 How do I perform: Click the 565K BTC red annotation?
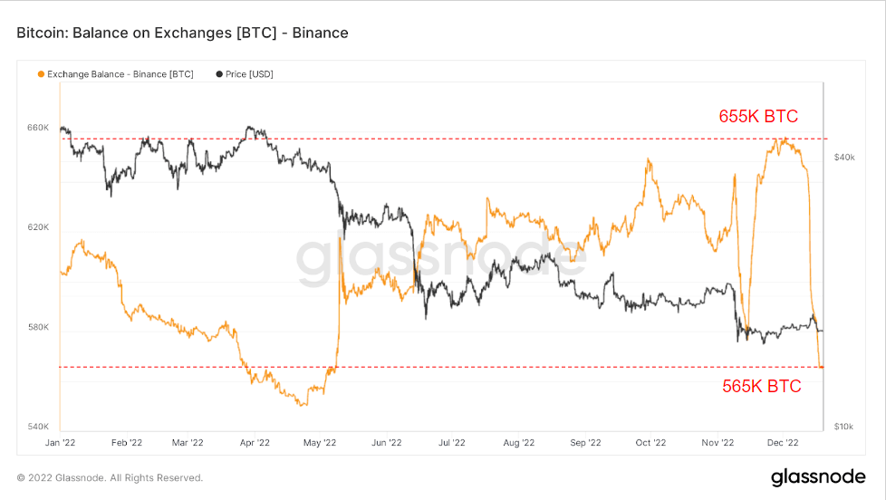762,387
